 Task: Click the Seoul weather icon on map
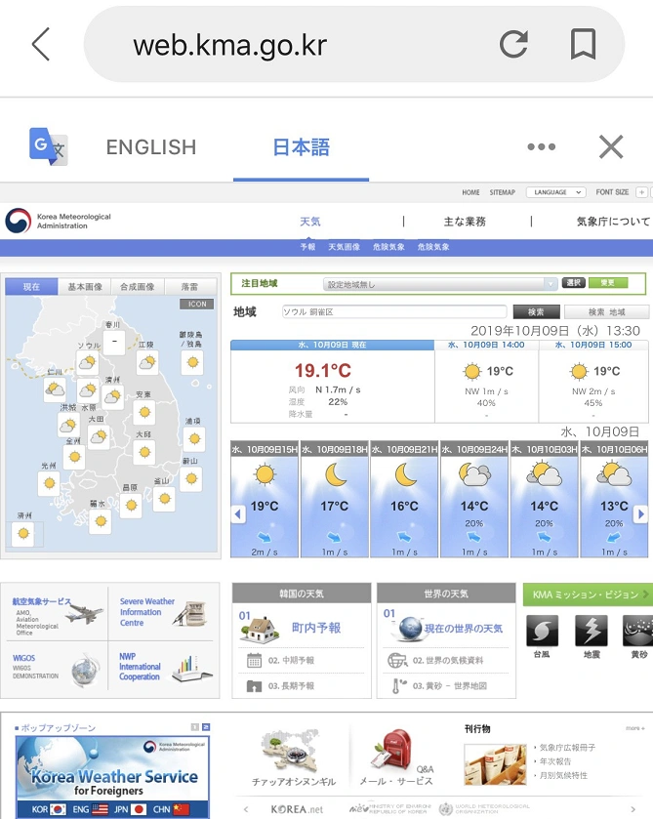click(x=87, y=361)
